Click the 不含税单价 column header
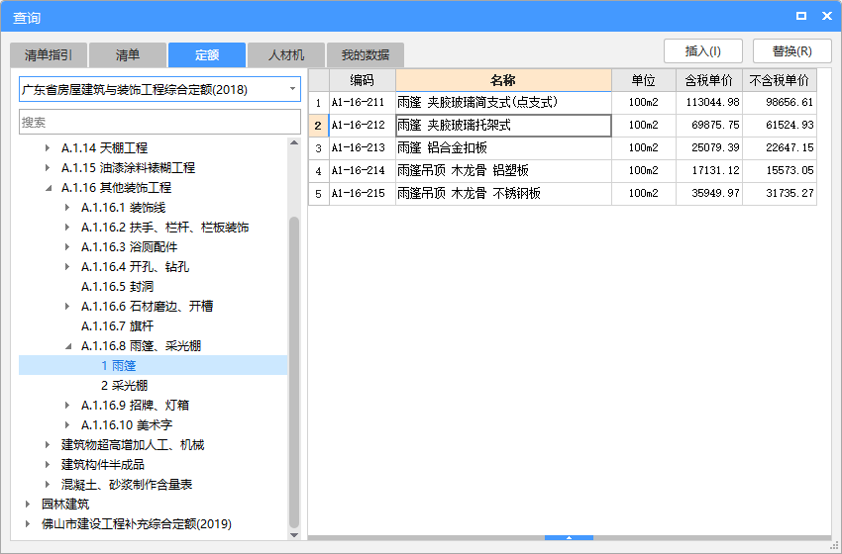 780,80
